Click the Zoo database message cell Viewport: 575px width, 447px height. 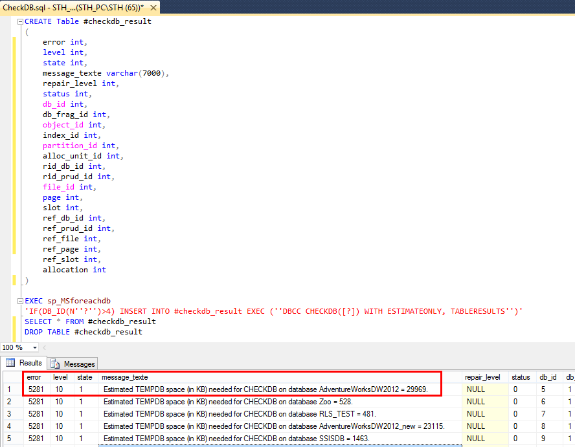click(228, 402)
